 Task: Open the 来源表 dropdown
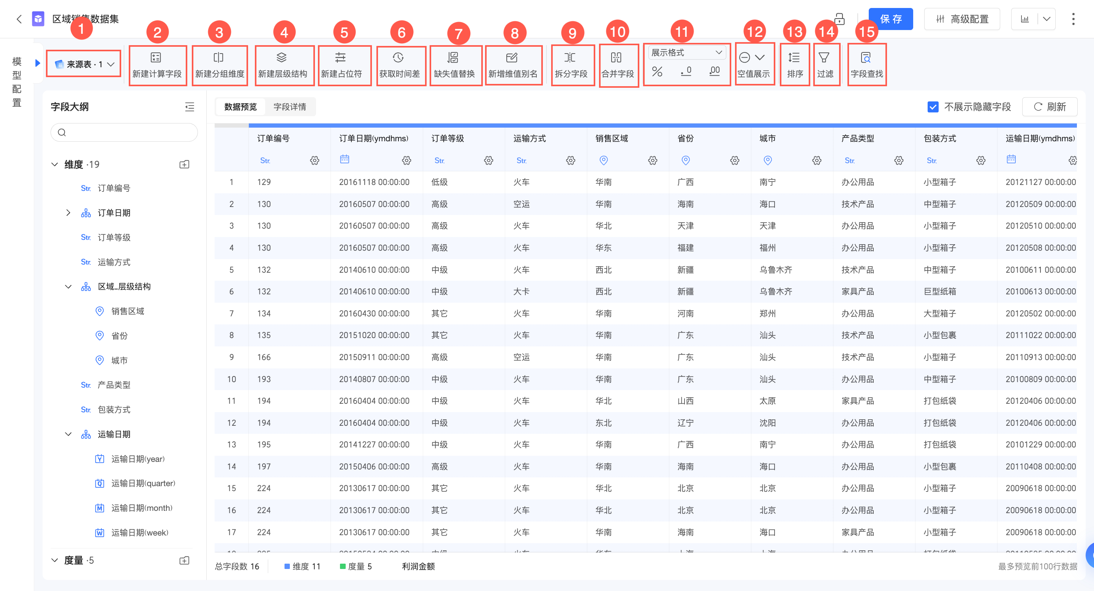pos(84,64)
